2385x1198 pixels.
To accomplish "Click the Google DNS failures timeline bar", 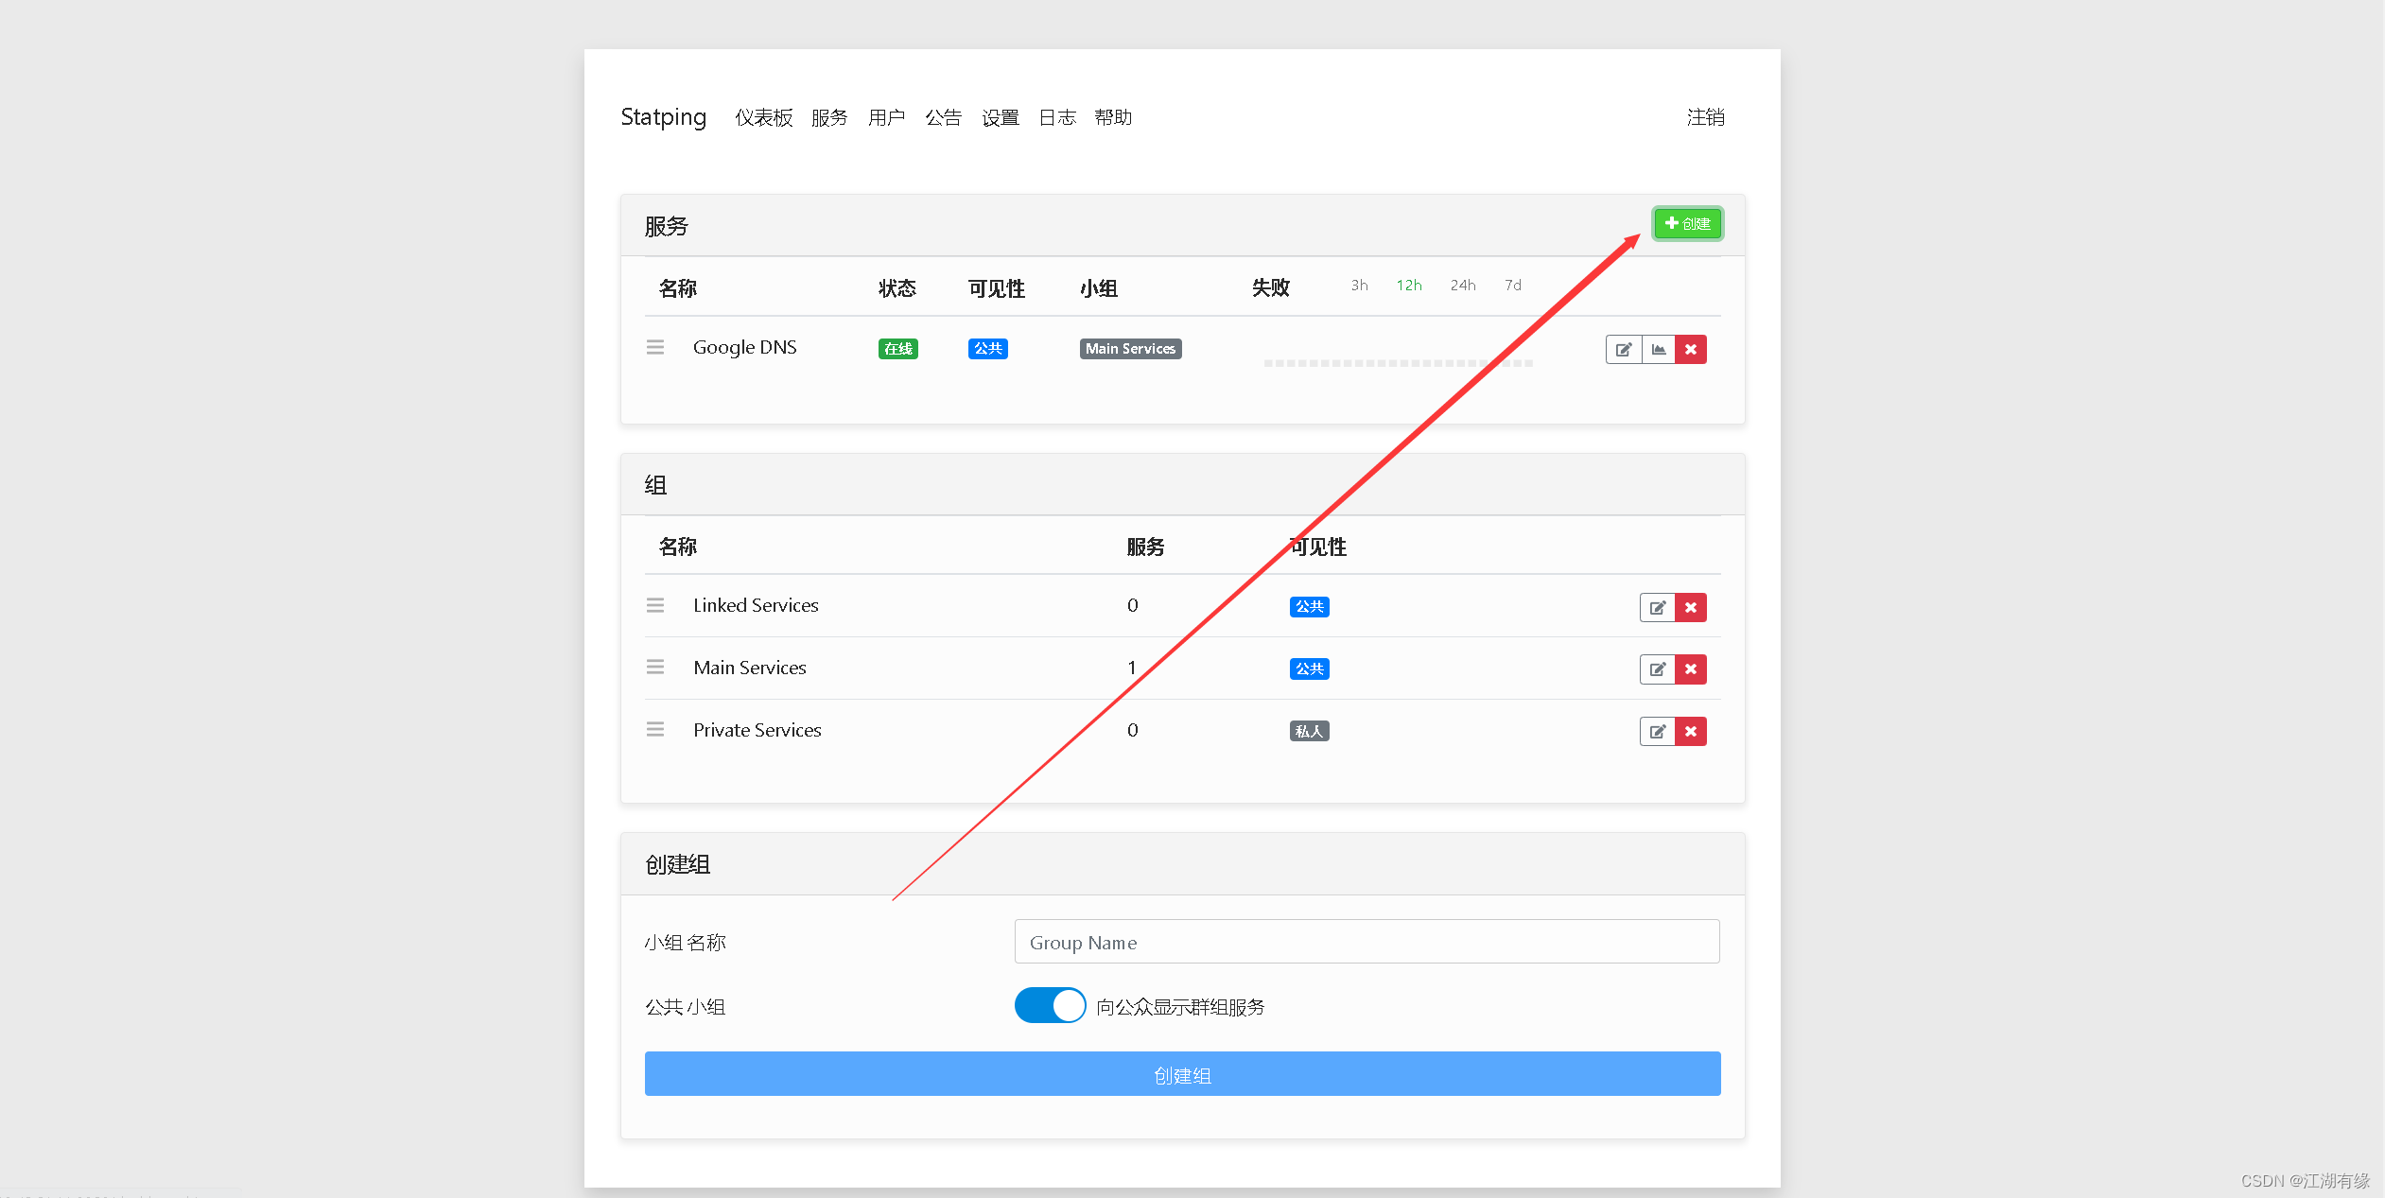I will [x=1398, y=363].
